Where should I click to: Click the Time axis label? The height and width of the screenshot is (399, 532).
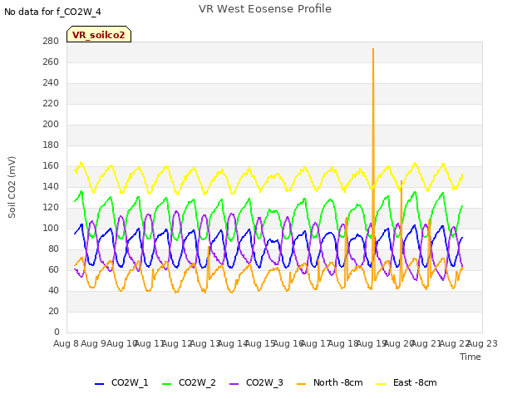click(470, 357)
